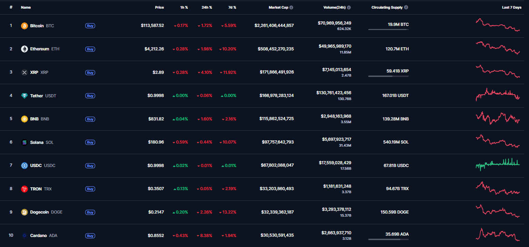Click the TRON TRX coin logo
Screen dimensions: 529x247
click(x=24, y=189)
